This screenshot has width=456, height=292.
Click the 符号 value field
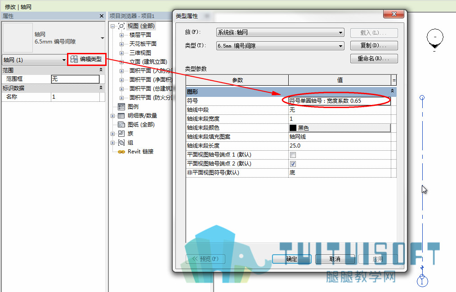[x=340, y=101]
